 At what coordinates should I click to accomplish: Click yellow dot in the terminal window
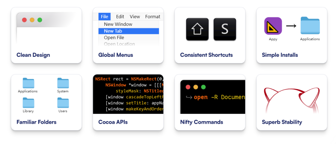point(196,87)
